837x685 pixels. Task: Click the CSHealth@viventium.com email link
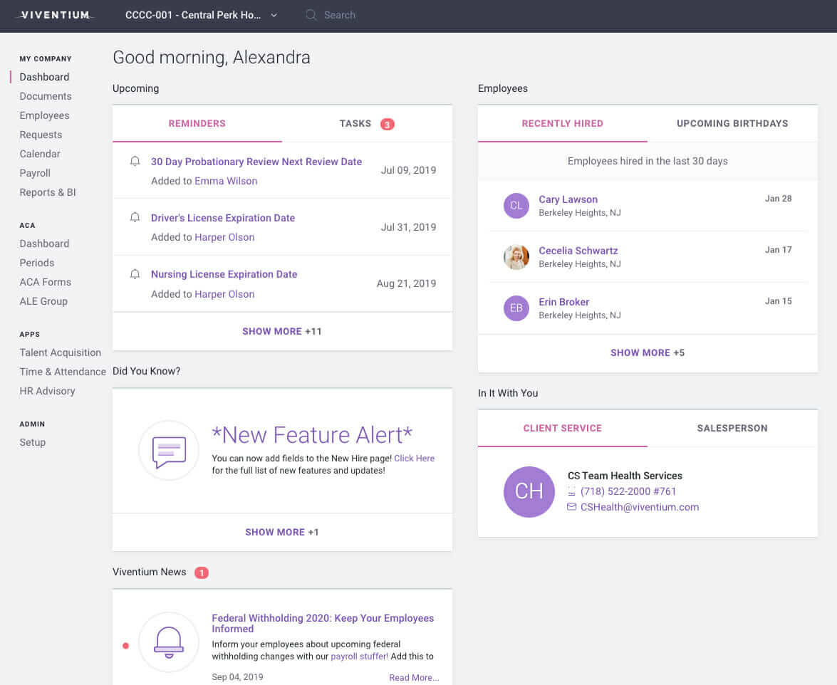[x=639, y=507]
